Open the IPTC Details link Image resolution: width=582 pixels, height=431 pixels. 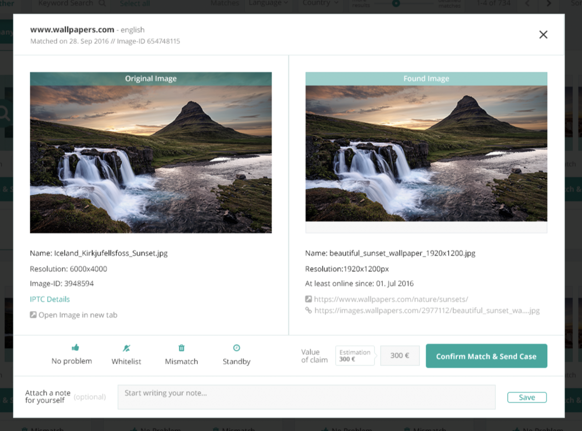coord(50,299)
